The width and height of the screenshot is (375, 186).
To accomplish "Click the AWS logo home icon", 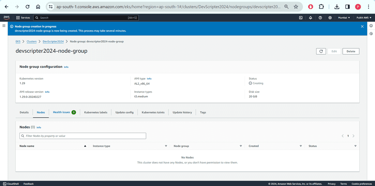I will pos(6,18).
